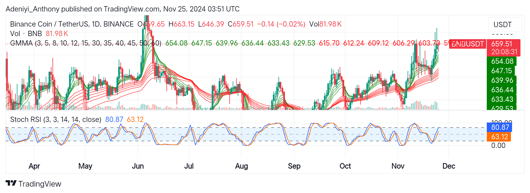This screenshot has height=193, width=530.
Task: Click the 0.00 Stoch RSI scale label
Action: 498,145
